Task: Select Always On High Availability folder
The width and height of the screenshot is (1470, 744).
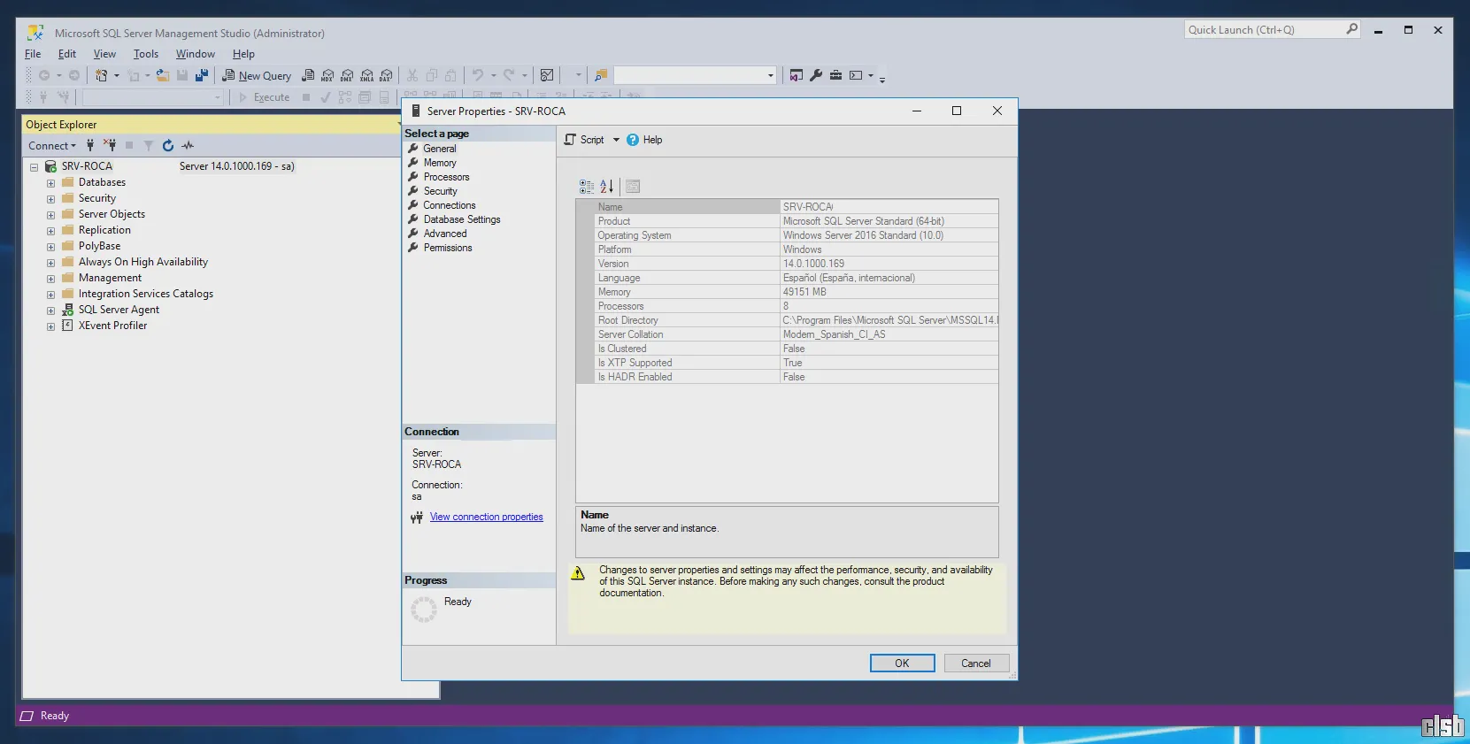Action: point(143,262)
